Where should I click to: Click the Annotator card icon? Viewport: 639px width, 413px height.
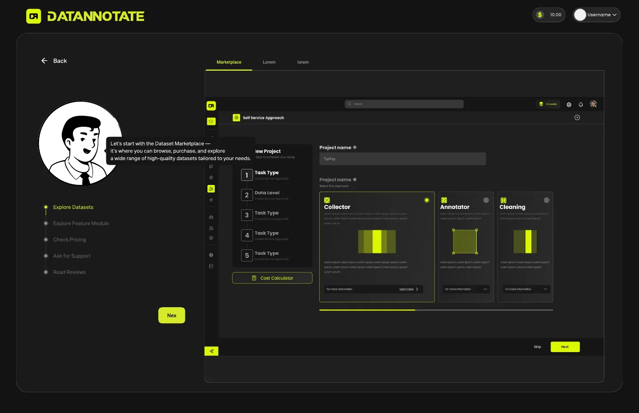click(444, 200)
